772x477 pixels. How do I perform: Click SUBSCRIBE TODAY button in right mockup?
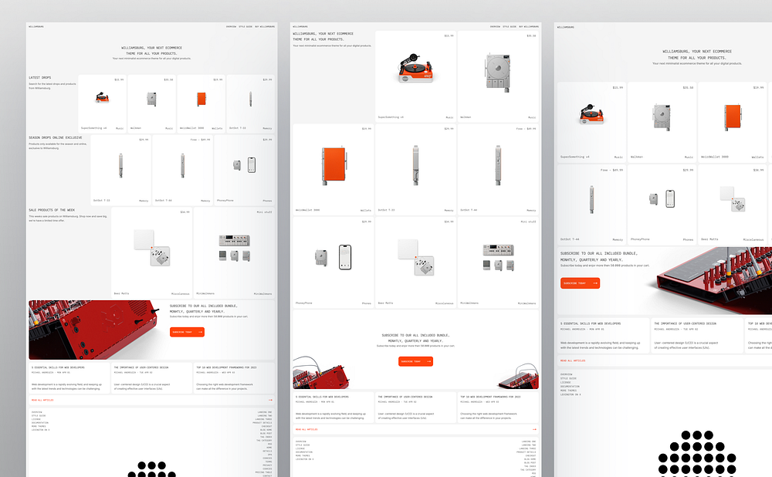pyautogui.click(x=580, y=283)
